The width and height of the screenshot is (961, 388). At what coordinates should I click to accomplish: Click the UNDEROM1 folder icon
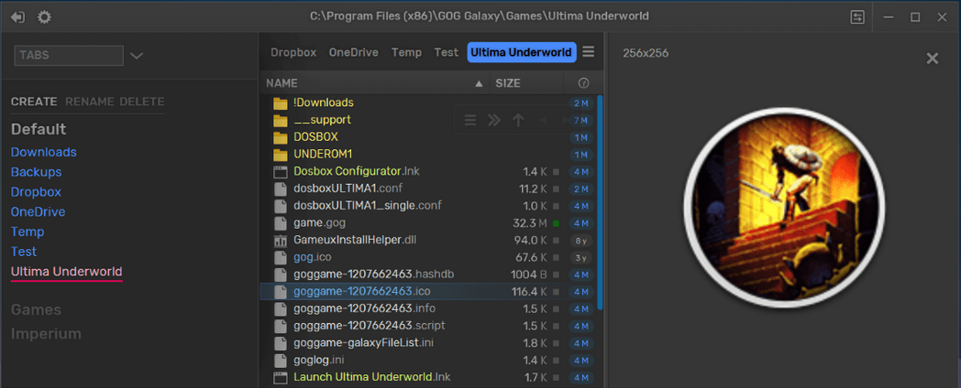[x=280, y=155]
